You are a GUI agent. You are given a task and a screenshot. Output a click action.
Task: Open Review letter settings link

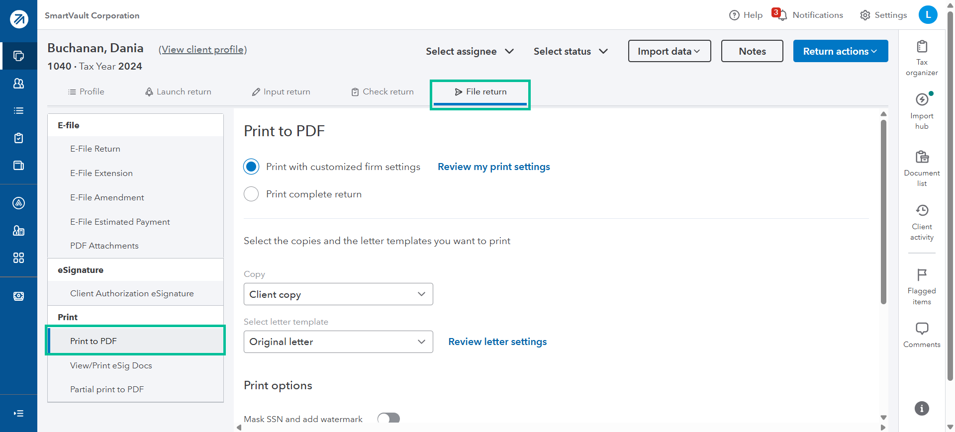tap(497, 342)
